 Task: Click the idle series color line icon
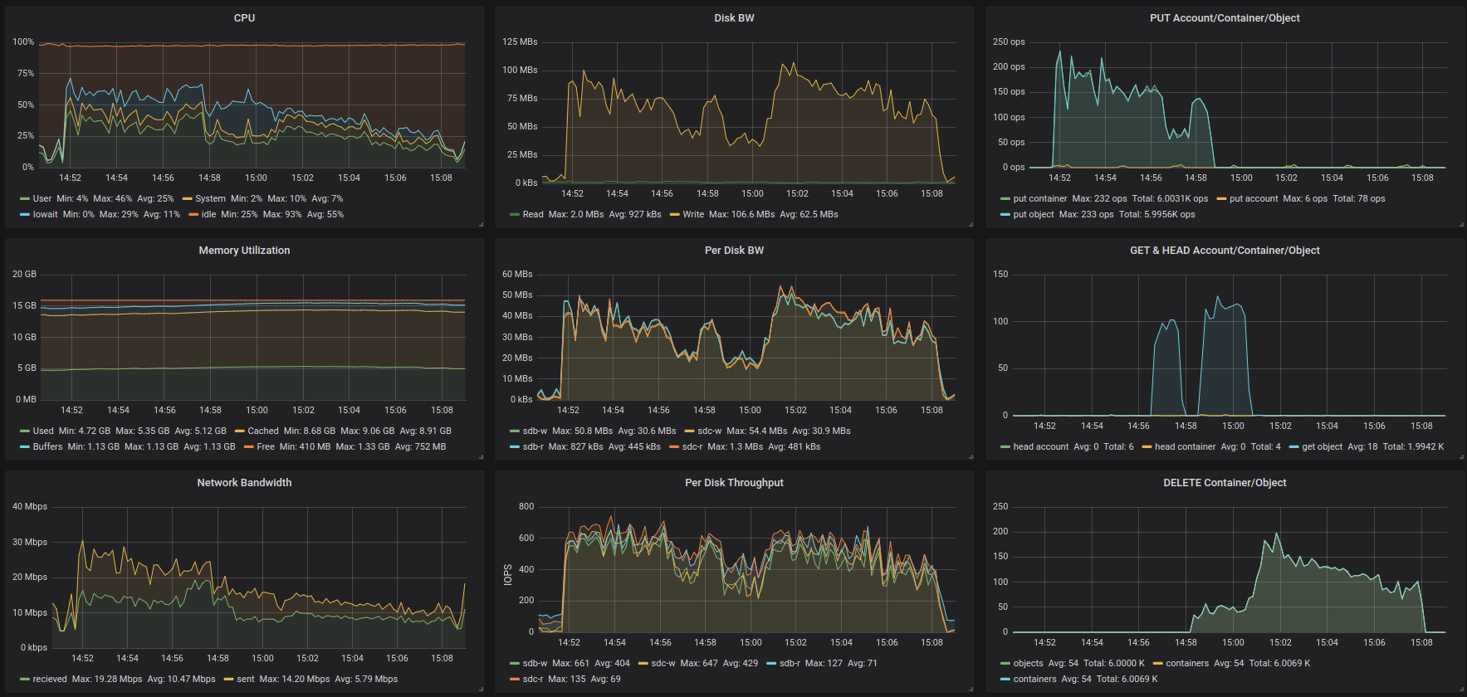click(x=193, y=215)
